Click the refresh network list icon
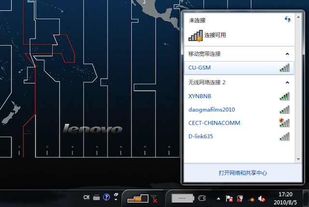The width and height of the screenshot is (309, 207). (288, 19)
